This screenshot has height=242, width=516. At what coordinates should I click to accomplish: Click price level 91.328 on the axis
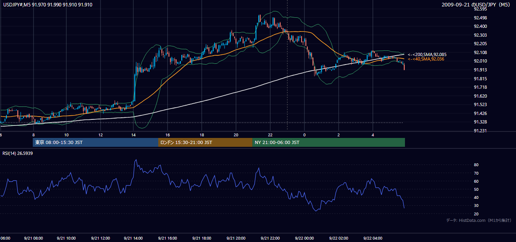pos(480,122)
